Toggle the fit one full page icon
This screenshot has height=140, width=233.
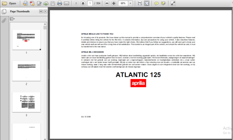click(147, 3)
